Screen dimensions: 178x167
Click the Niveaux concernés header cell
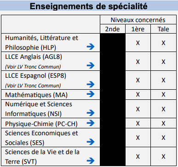coord(138,20)
